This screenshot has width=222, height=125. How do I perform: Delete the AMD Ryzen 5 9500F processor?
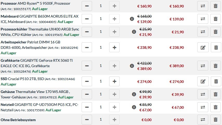tap(216, 6)
